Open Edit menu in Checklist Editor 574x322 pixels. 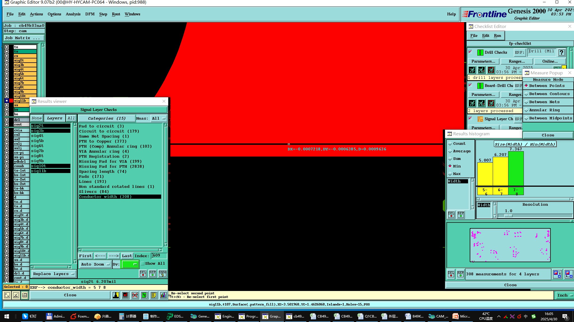[x=485, y=35]
